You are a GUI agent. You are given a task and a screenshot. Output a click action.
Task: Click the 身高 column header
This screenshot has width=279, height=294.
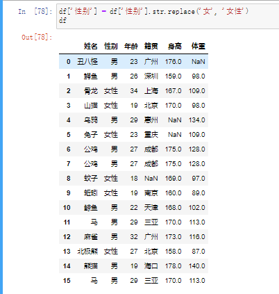tap(175, 46)
